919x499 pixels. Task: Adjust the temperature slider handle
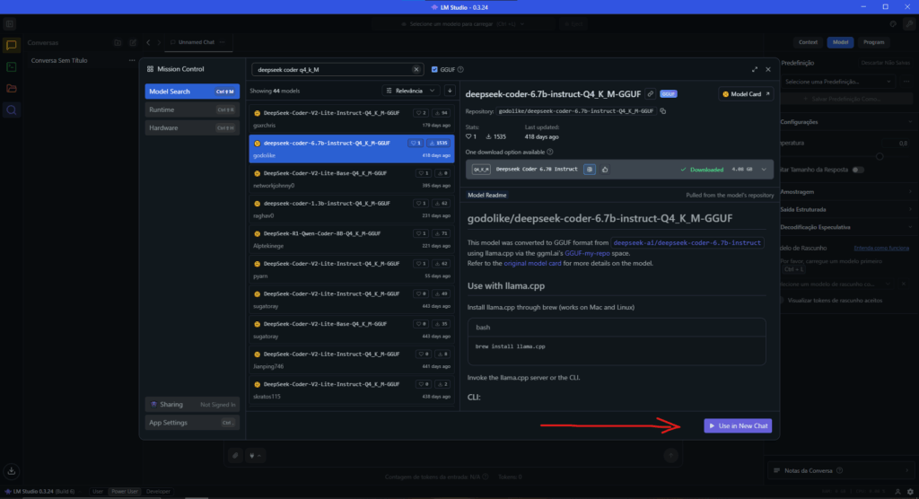pyautogui.click(x=880, y=156)
